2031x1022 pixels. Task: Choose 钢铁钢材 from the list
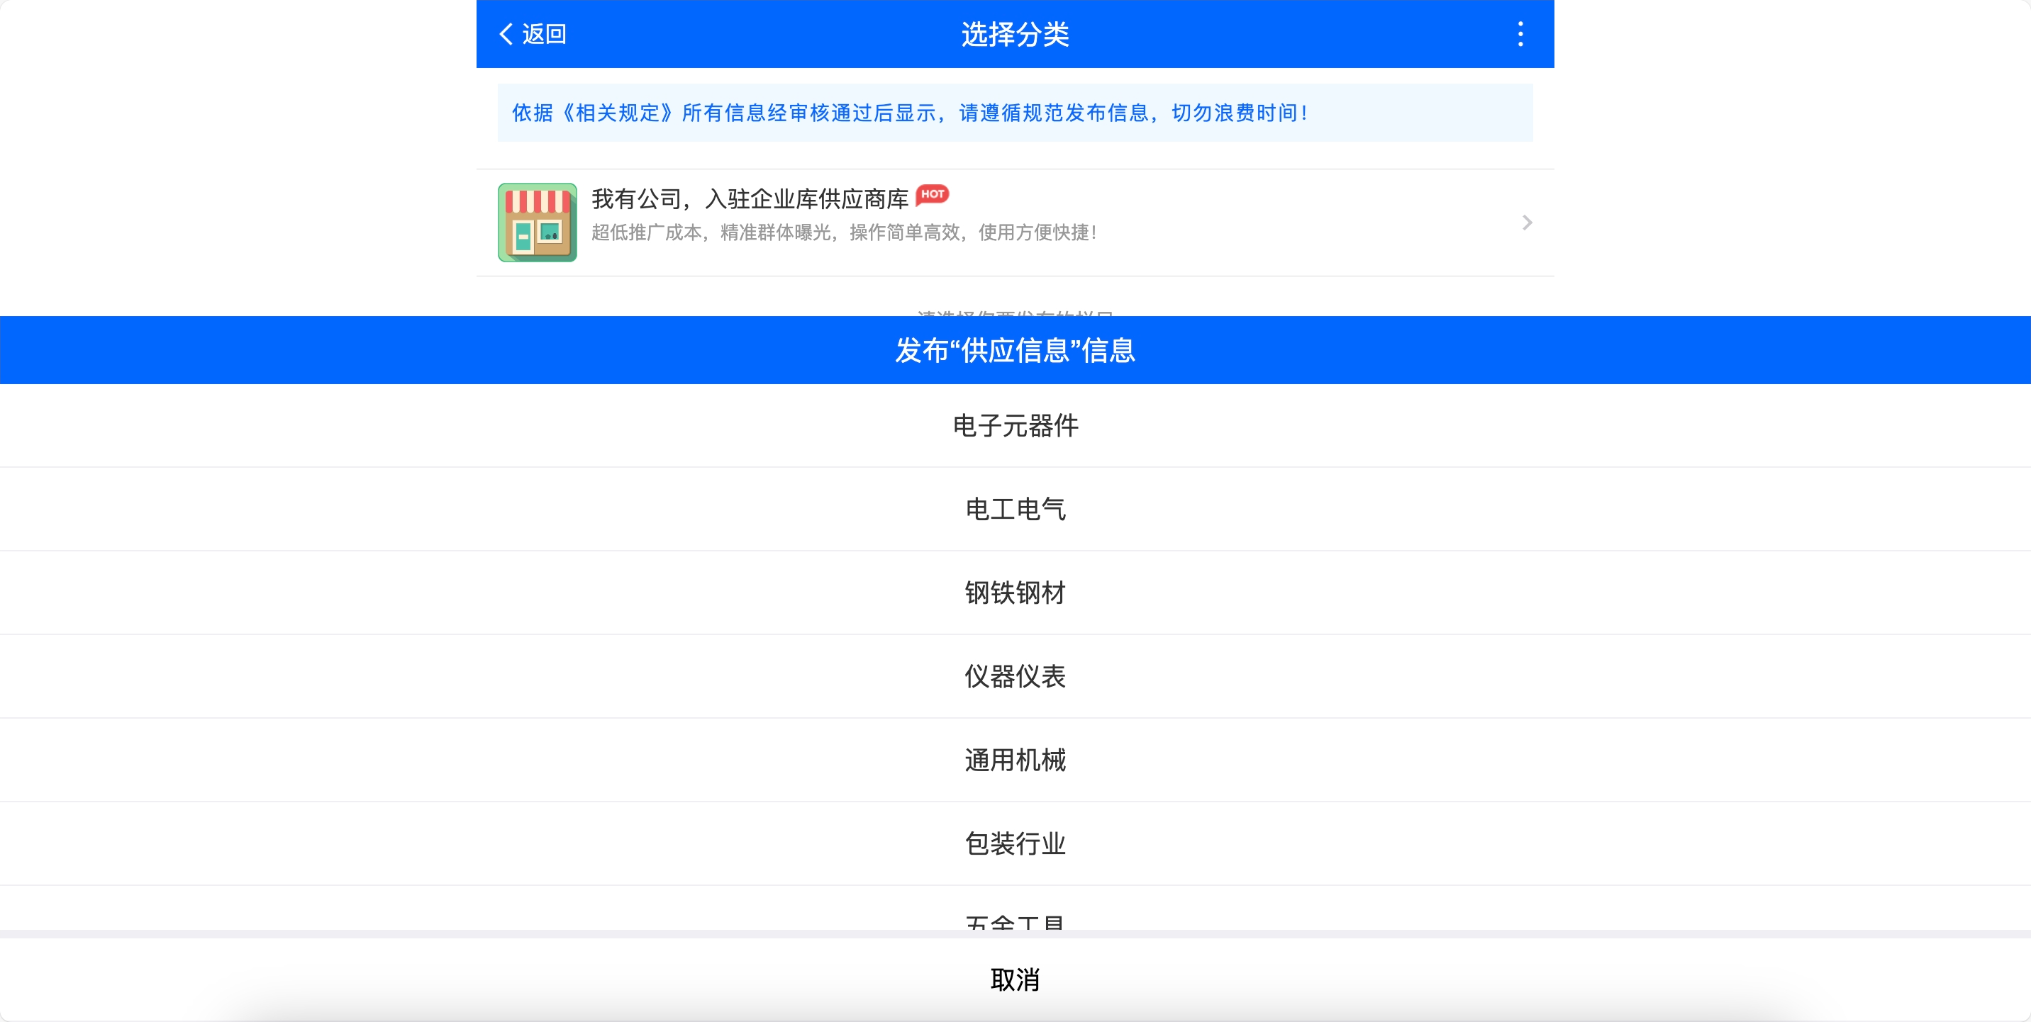click(x=1015, y=593)
